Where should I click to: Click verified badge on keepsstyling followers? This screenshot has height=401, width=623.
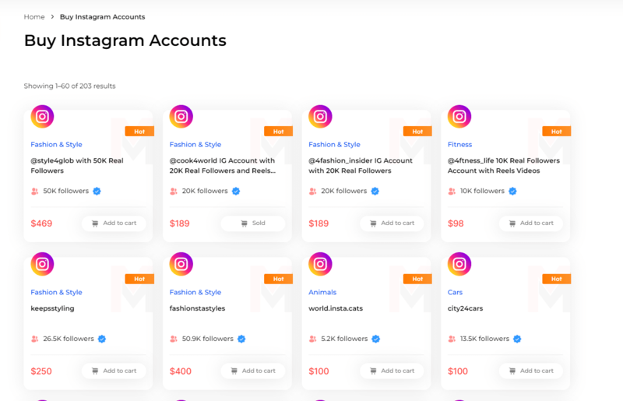102,339
